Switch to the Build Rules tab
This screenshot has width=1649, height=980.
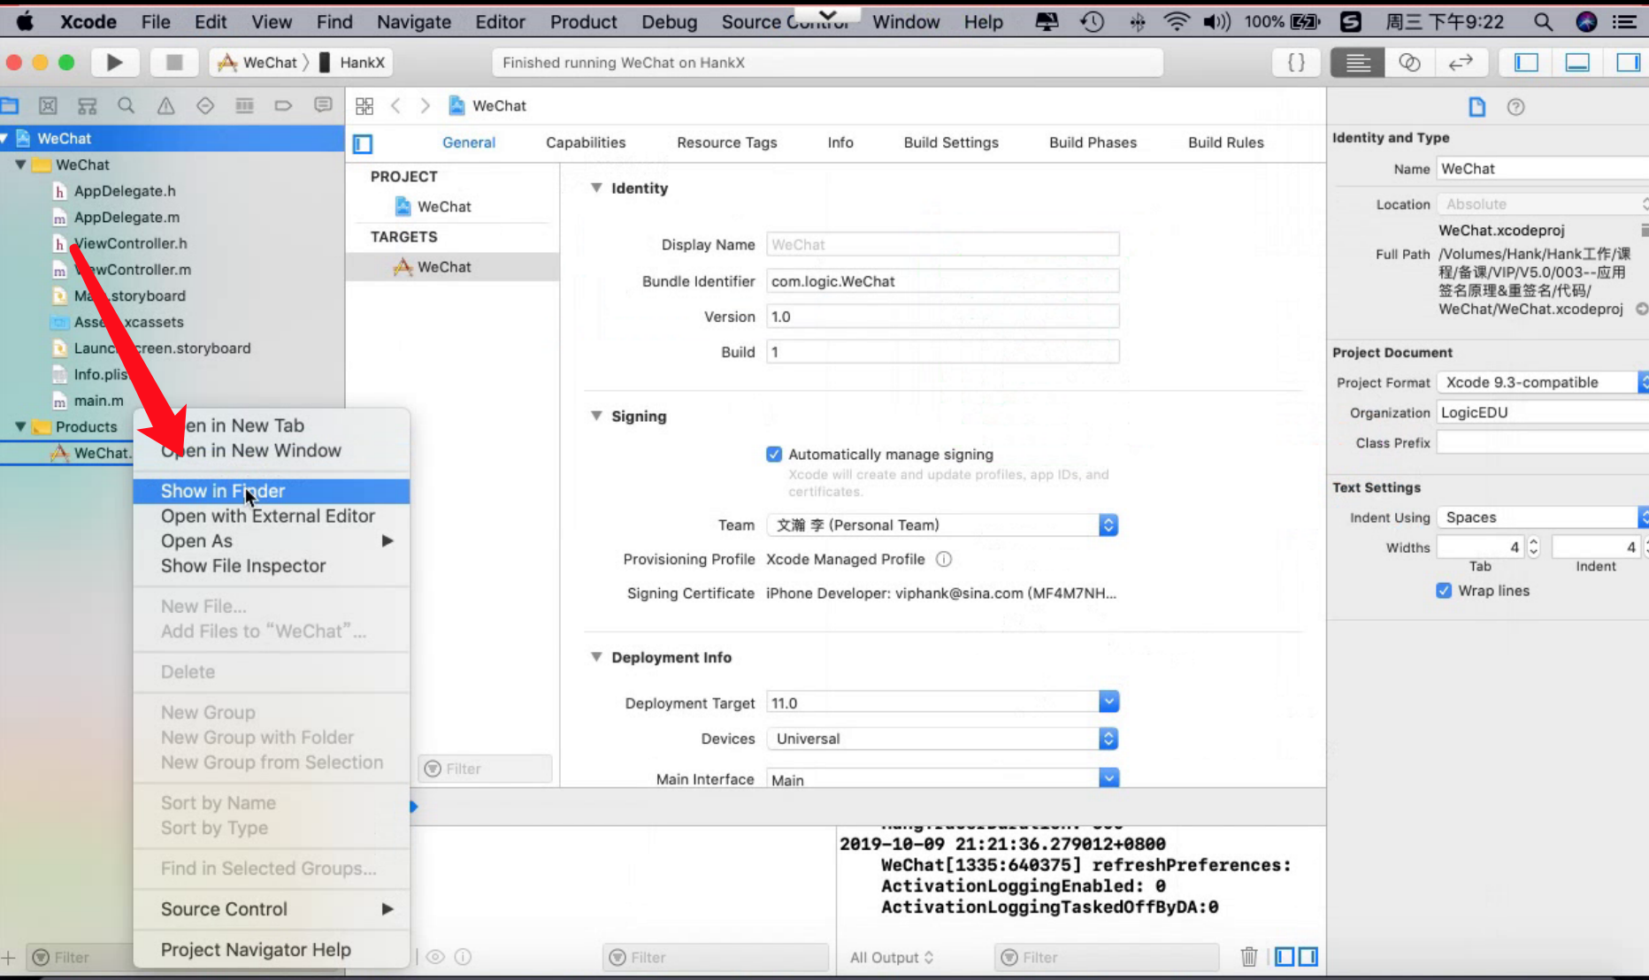[1225, 142]
